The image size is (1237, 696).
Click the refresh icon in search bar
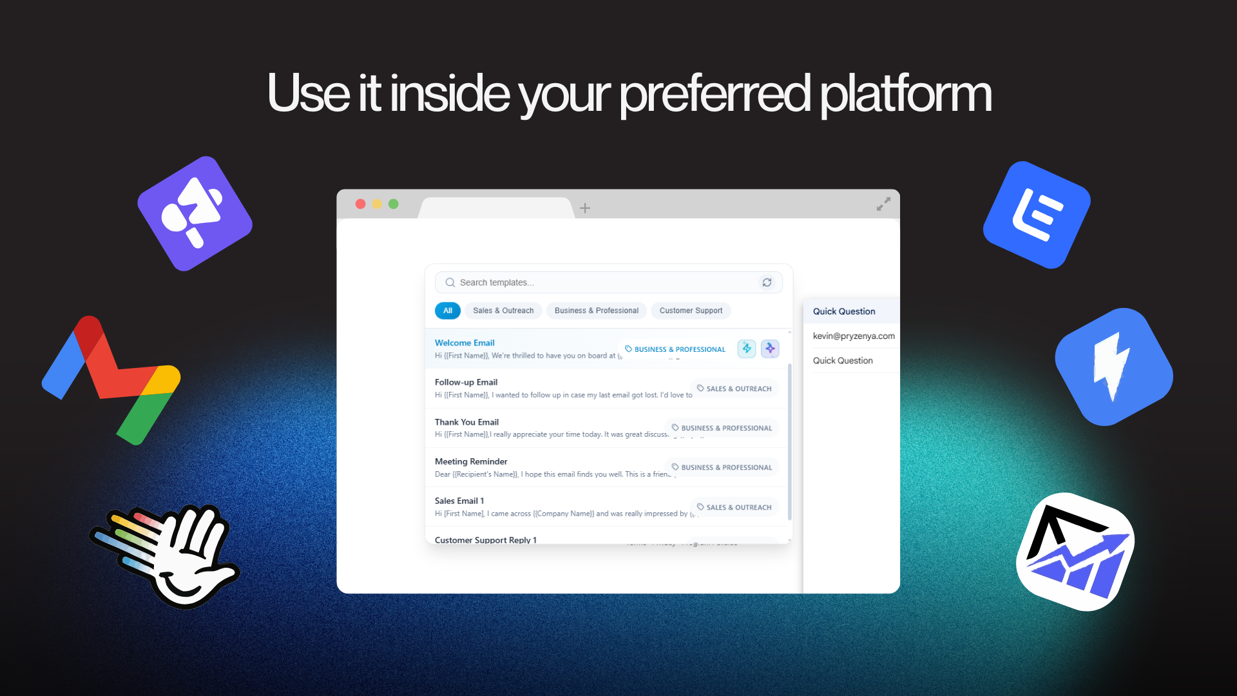[x=767, y=282]
